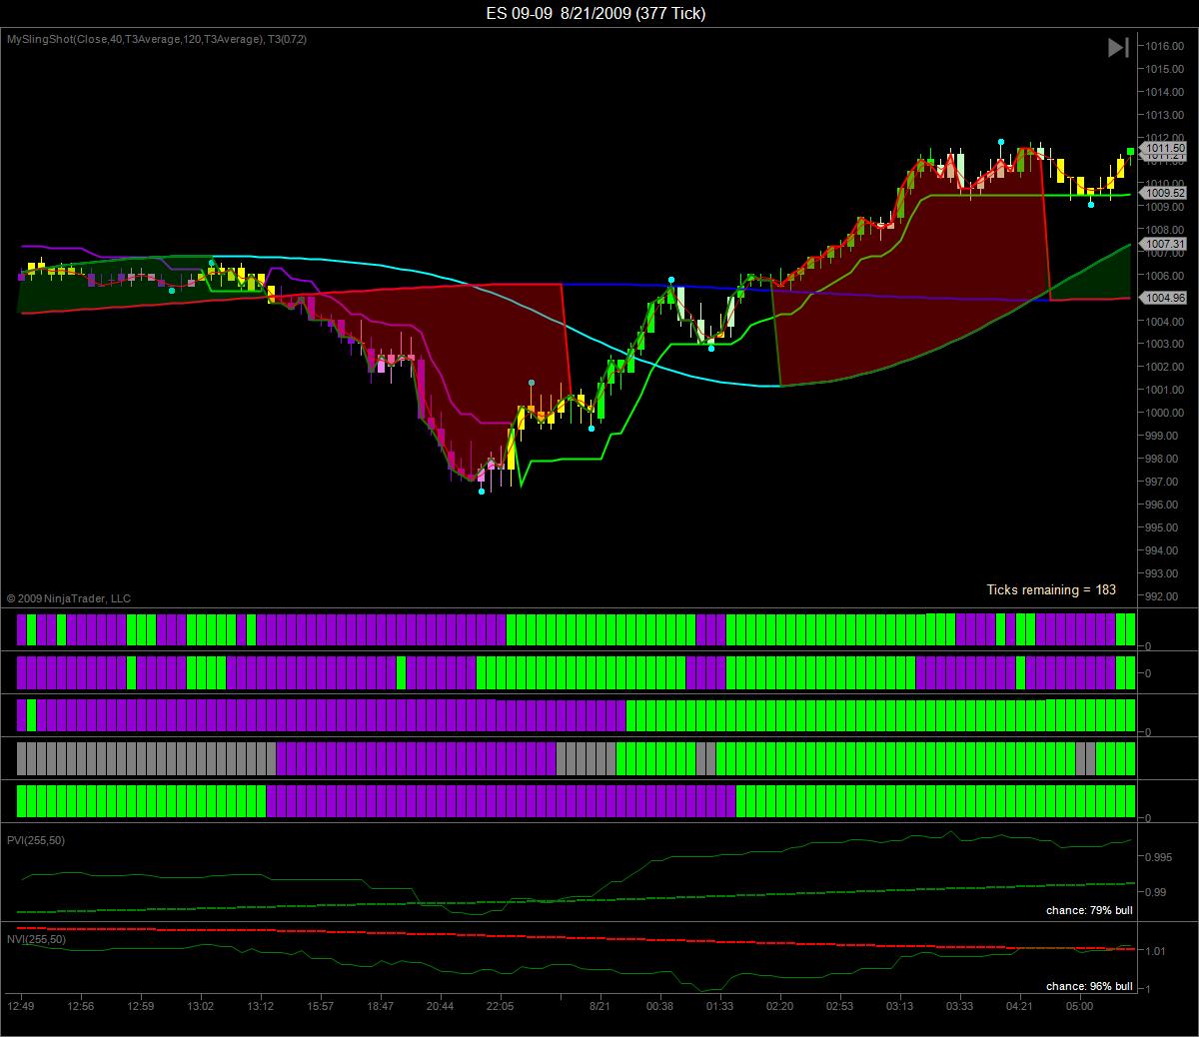
Task: Click the 1000.00 price axis label
Action: pyautogui.click(x=1165, y=413)
